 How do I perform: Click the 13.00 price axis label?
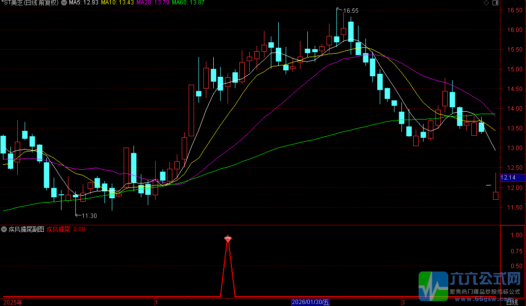[x=515, y=148]
